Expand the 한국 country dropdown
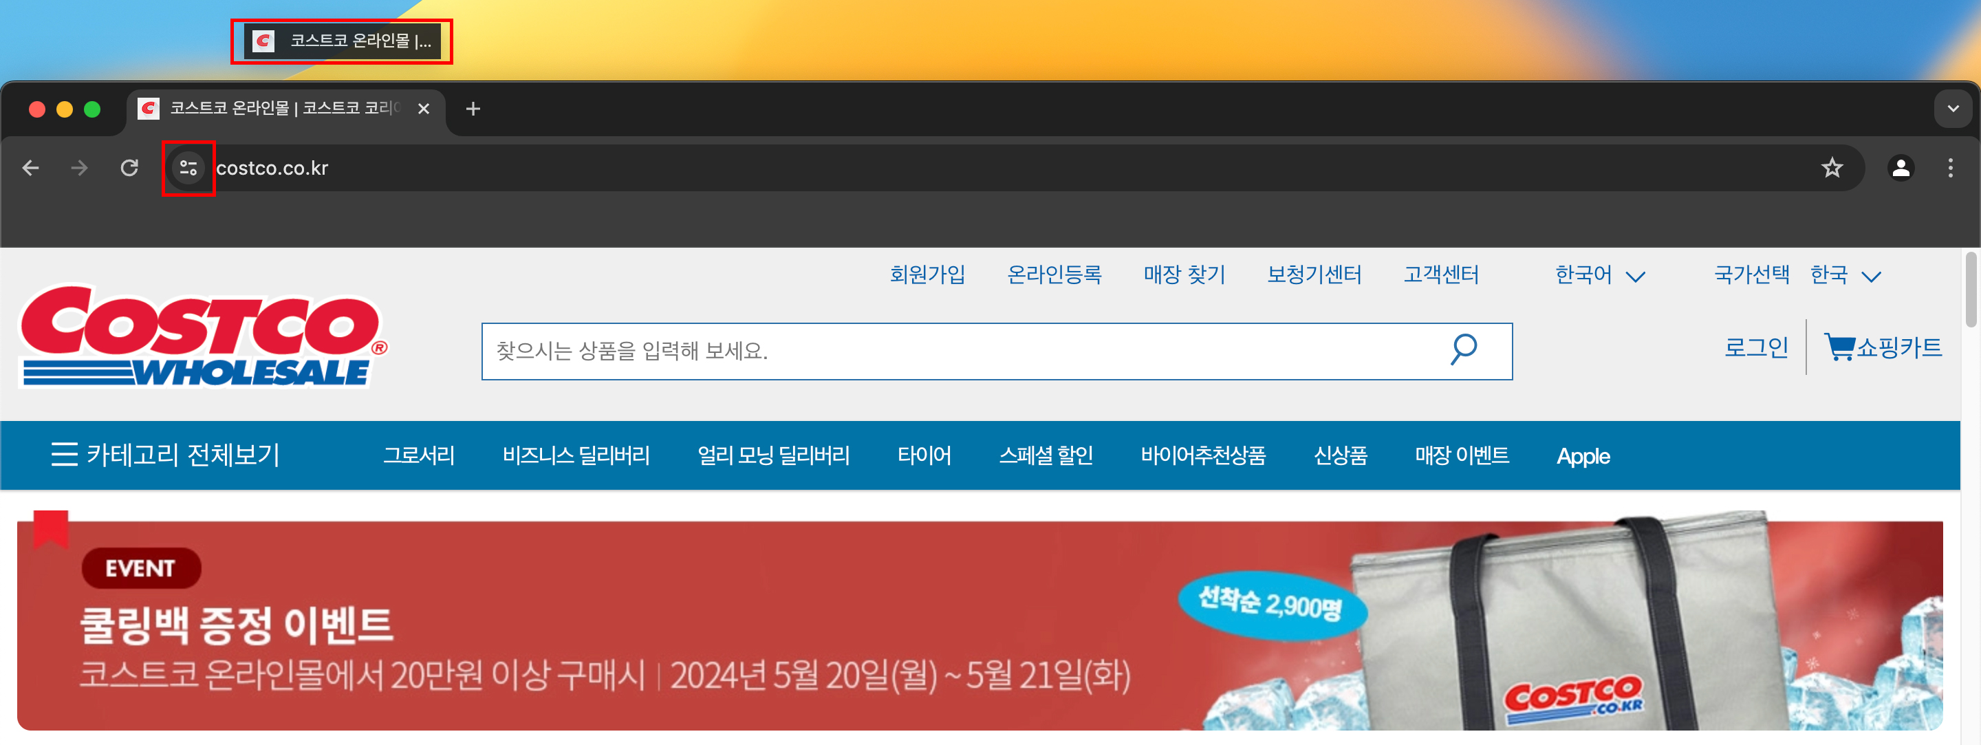 point(1845,275)
